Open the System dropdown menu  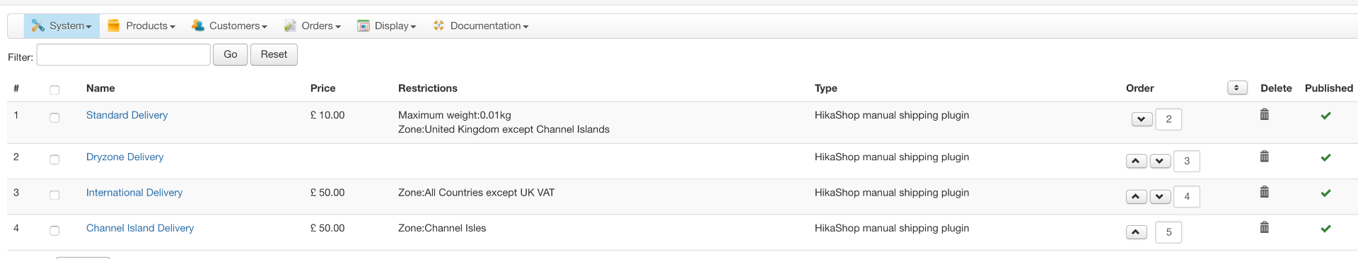[x=62, y=26]
